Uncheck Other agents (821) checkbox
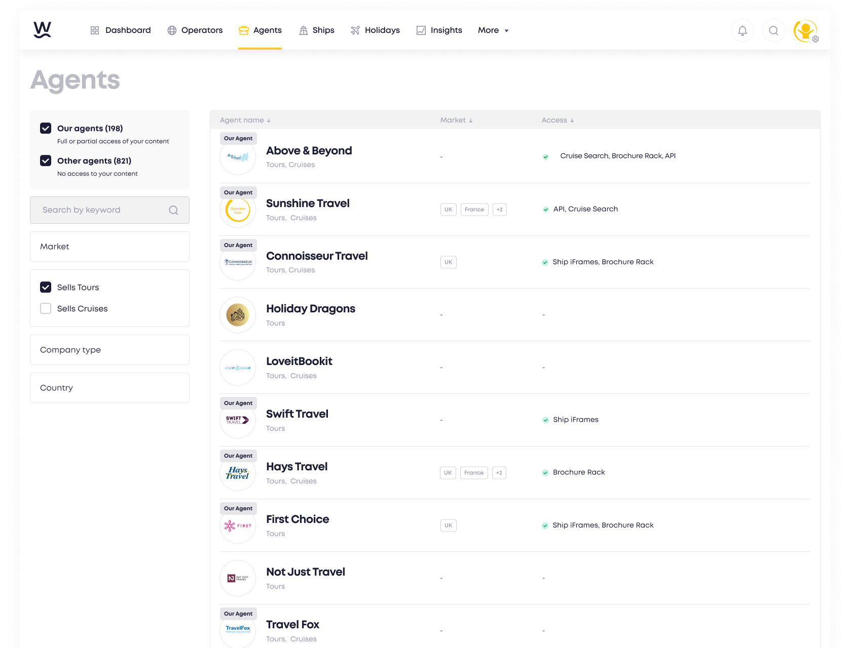Screen dimensions: 853x648 coord(46,160)
